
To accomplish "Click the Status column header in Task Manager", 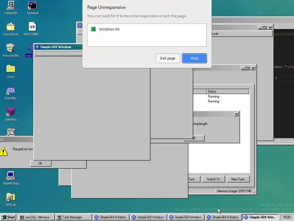I will pos(228,92).
